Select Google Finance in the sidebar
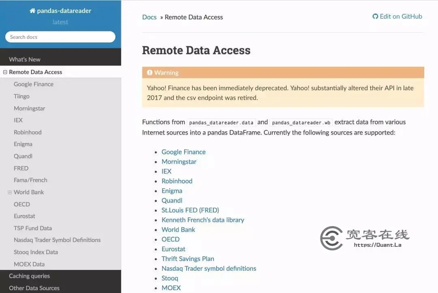Viewport: 438px width, 293px height. click(x=34, y=84)
